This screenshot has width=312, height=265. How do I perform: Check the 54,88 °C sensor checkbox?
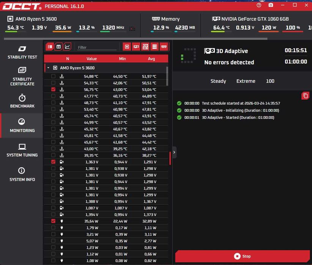[x=53, y=76]
